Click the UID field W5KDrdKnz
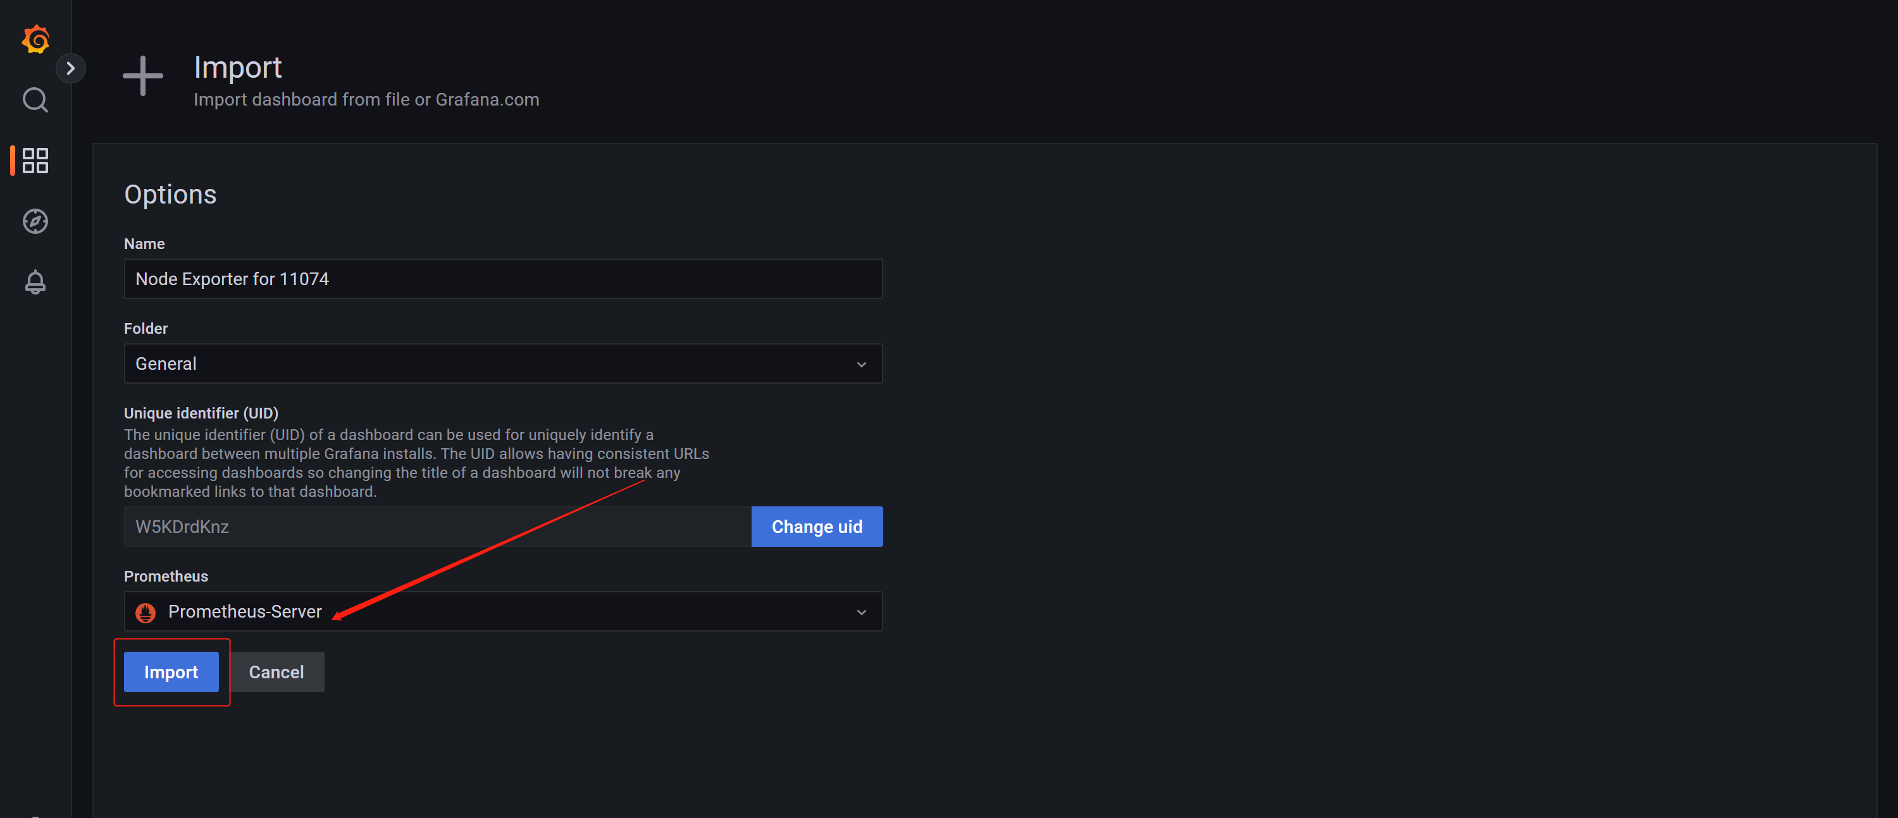 438,527
